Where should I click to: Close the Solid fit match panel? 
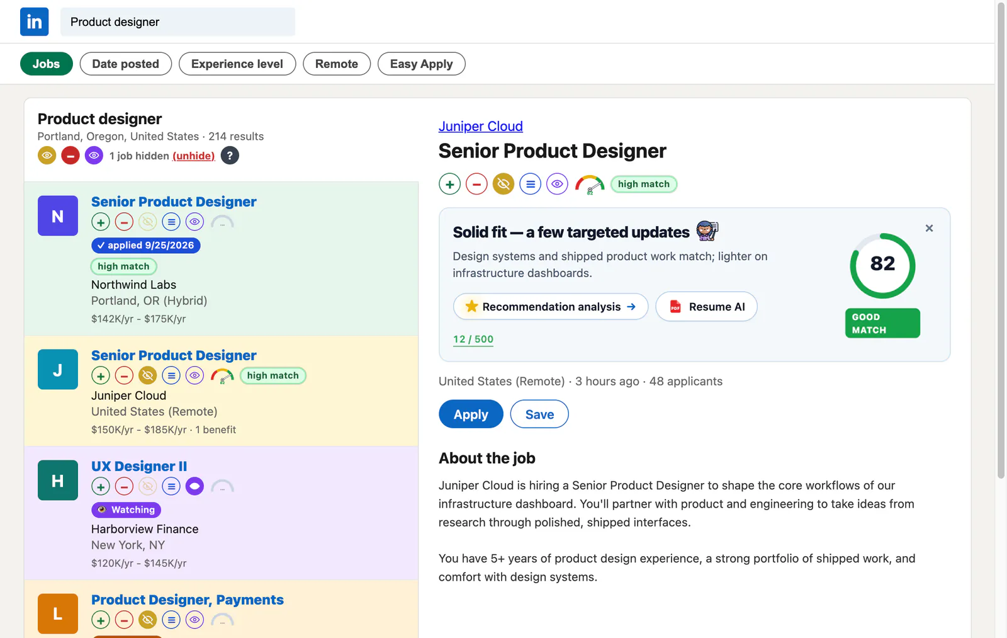click(929, 228)
